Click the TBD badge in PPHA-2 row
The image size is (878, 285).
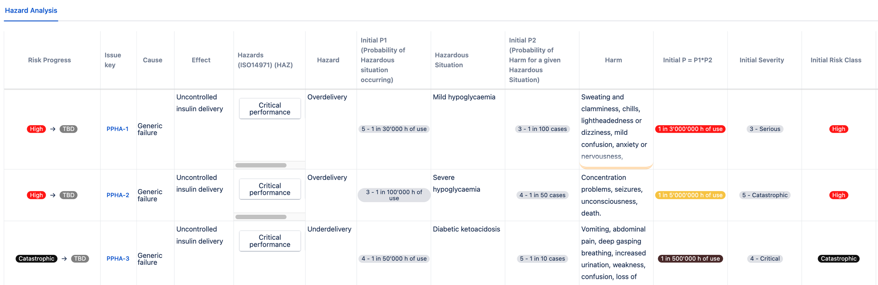pyautogui.click(x=68, y=195)
